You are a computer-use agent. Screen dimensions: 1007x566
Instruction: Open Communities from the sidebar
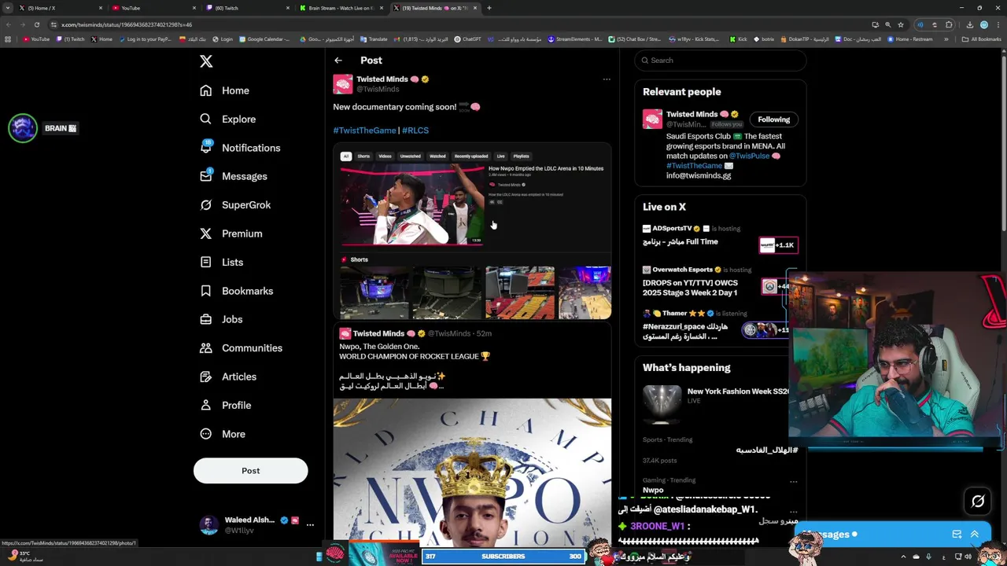241,348
